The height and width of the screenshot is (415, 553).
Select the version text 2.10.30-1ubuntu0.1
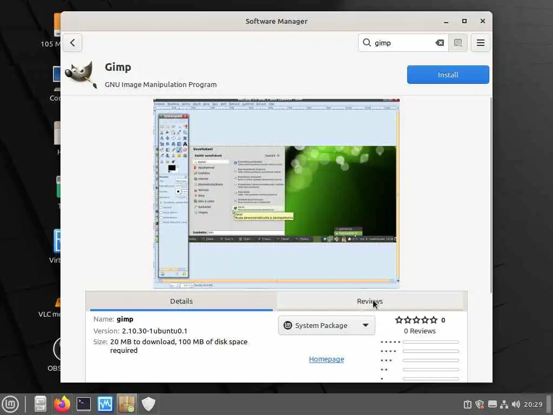click(154, 331)
